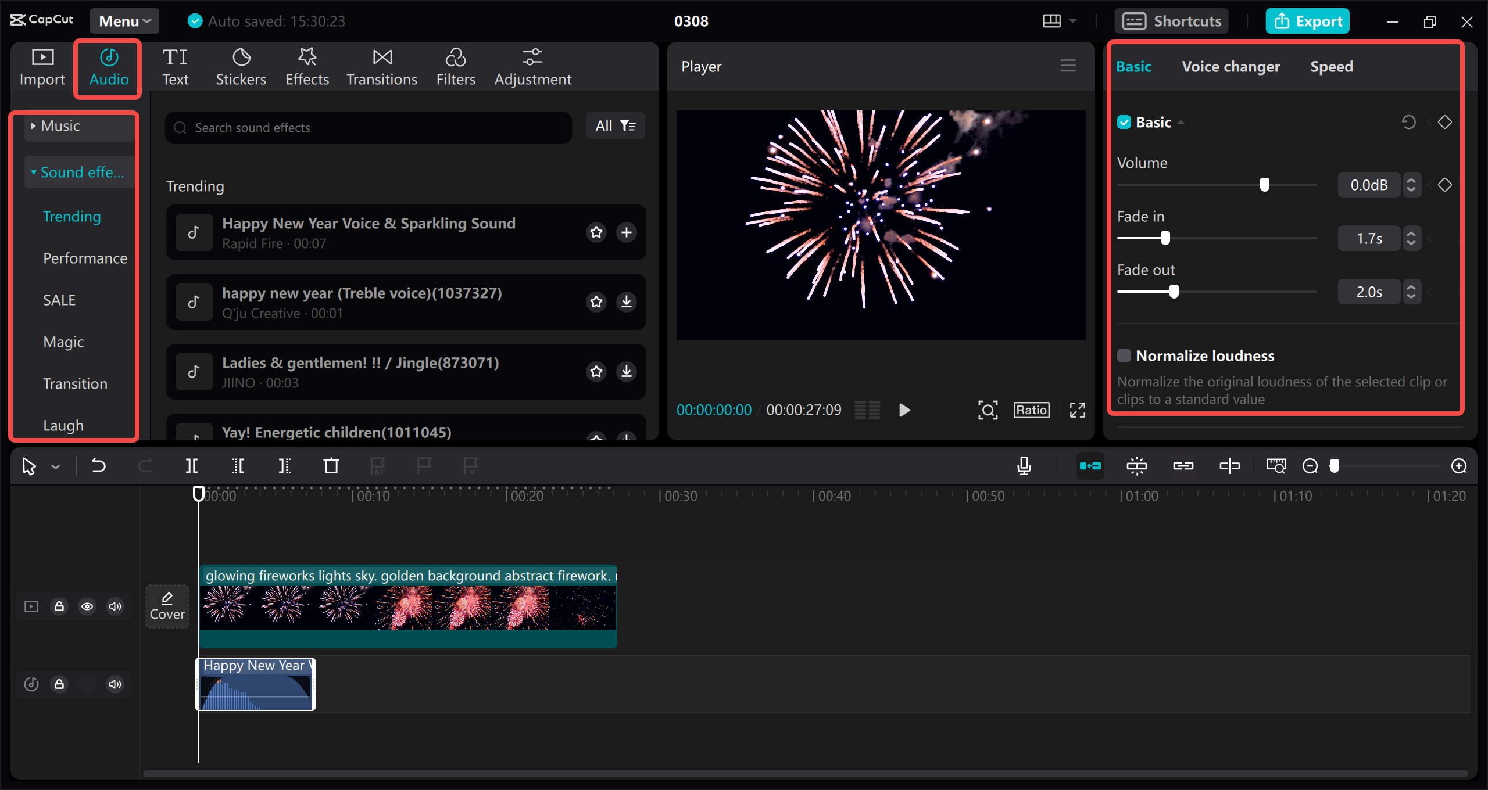Download the happy new year (Treble voice) sound
This screenshot has height=790, width=1488.
point(626,302)
